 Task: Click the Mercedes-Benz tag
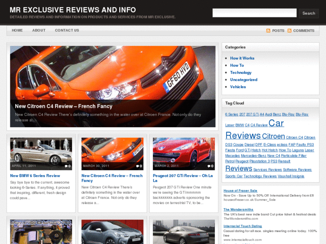(253, 156)
